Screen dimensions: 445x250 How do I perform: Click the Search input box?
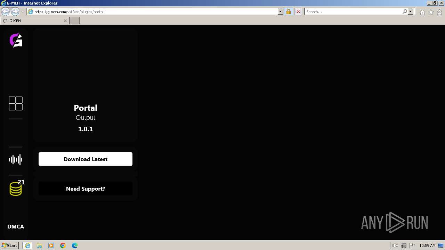(354, 11)
